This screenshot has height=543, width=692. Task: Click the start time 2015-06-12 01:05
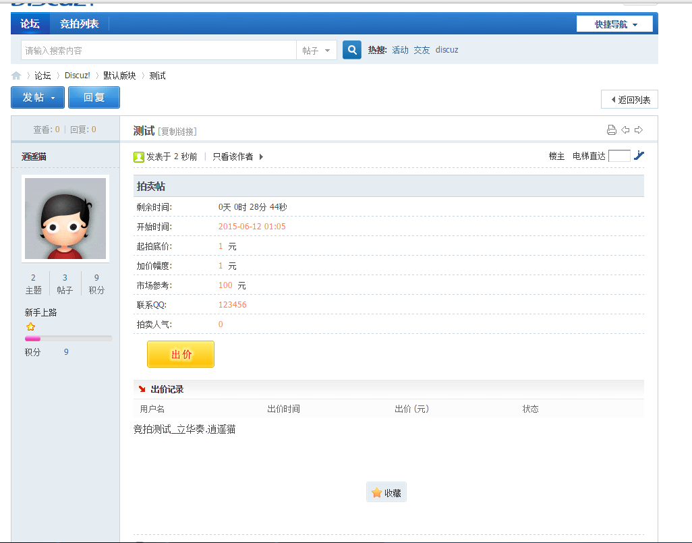[252, 227]
